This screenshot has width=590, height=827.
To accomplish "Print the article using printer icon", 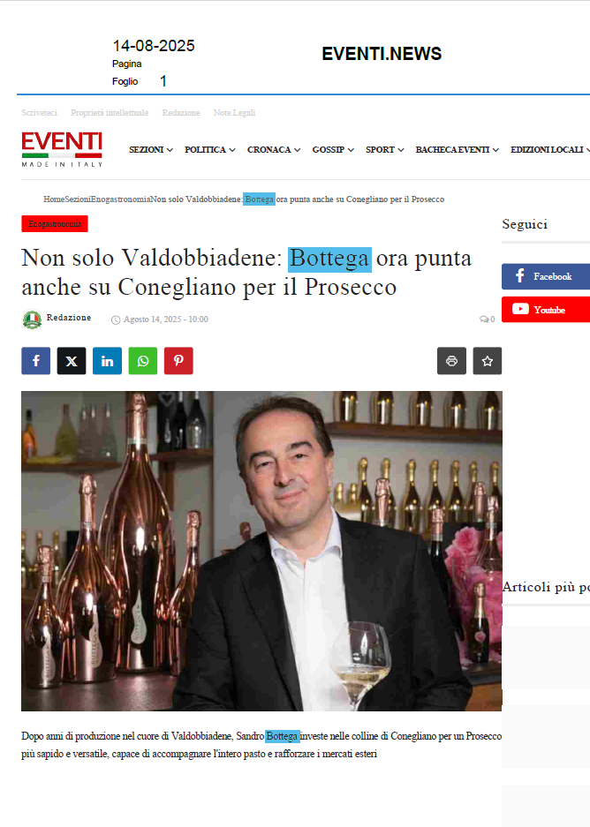I will pyautogui.click(x=451, y=361).
